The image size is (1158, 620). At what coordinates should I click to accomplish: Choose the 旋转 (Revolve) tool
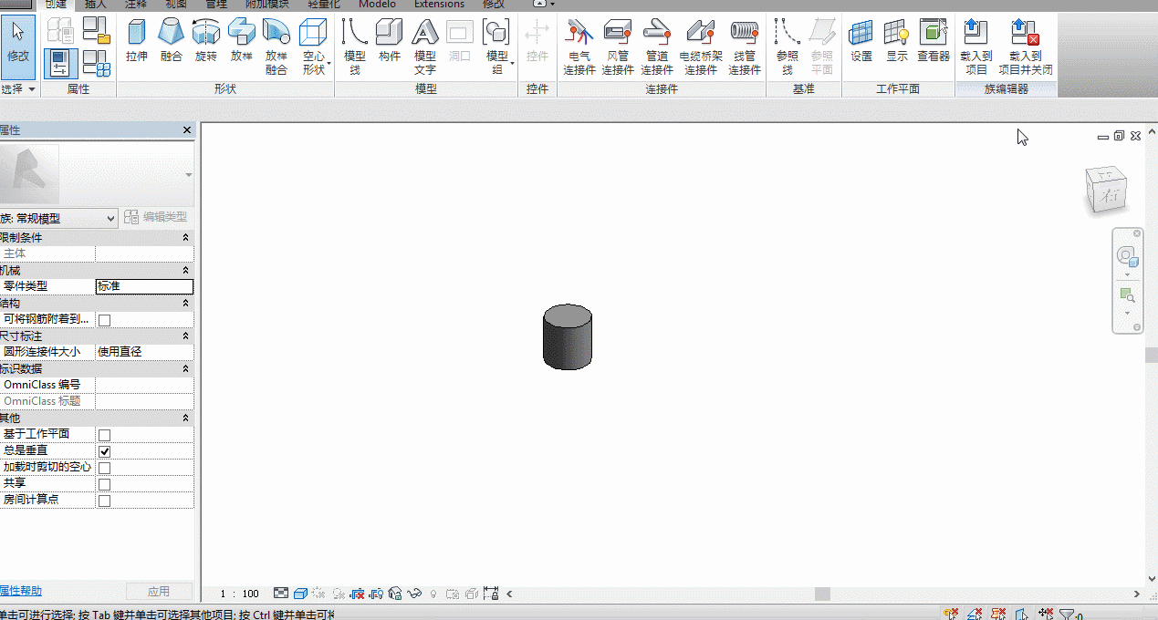(x=206, y=42)
